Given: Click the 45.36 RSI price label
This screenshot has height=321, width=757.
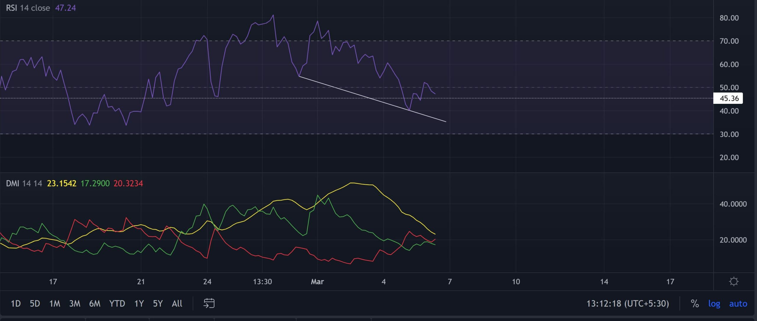Looking at the screenshot, I should (728, 98).
